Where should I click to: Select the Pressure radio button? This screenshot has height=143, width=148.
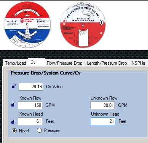tap(39, 130)
